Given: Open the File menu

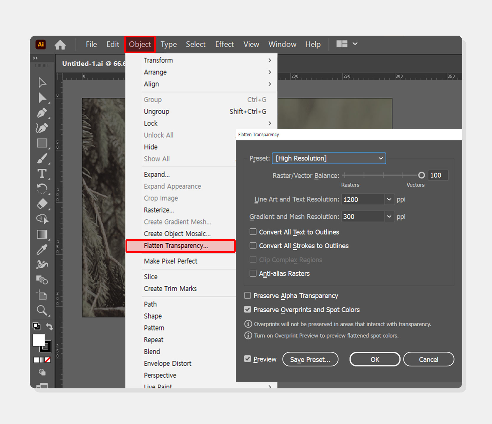Looking at the screenshot, I should (x=91, y=44).
